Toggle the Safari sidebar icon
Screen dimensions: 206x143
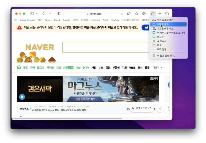[32, 14]
